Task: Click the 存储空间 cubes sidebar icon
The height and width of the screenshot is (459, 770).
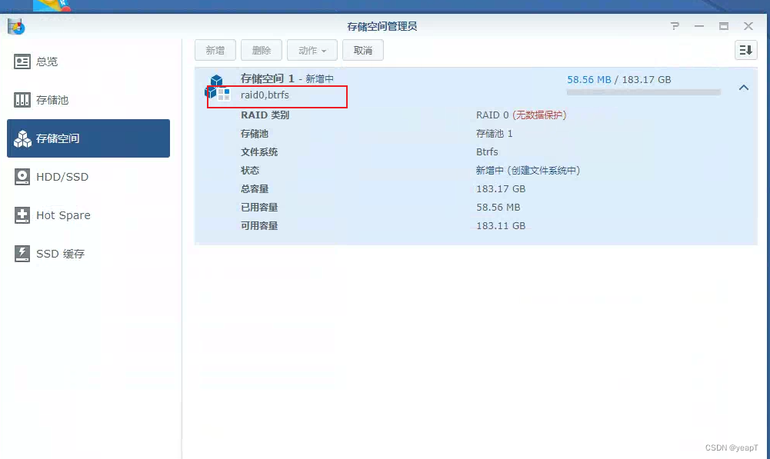Action: (22, 139)
